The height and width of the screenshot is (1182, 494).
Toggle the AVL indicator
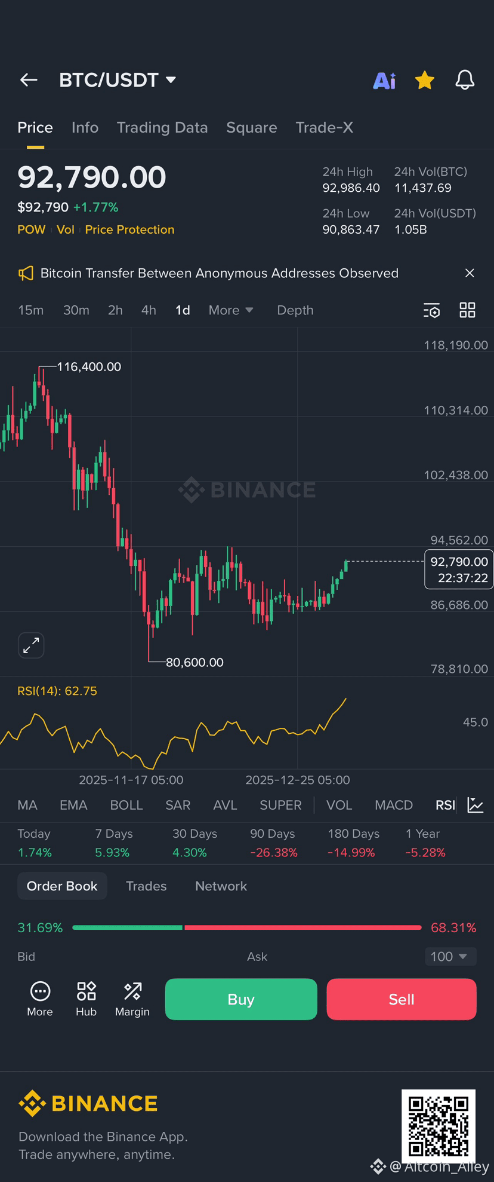[225, 806]
